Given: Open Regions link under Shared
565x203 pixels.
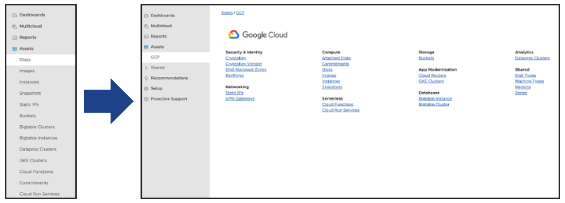Looking at the screenshot, I should [523, 87].
